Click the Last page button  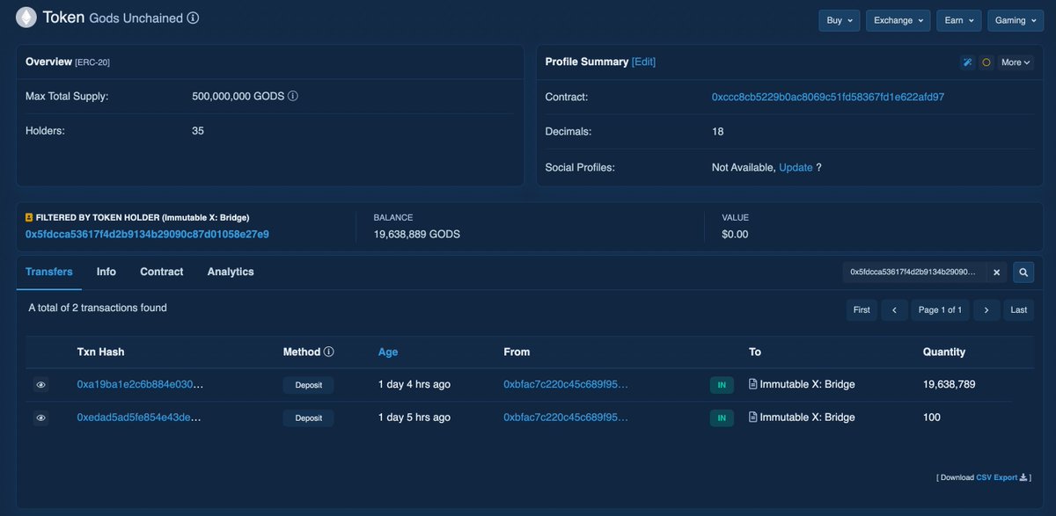click(1019, 309)
